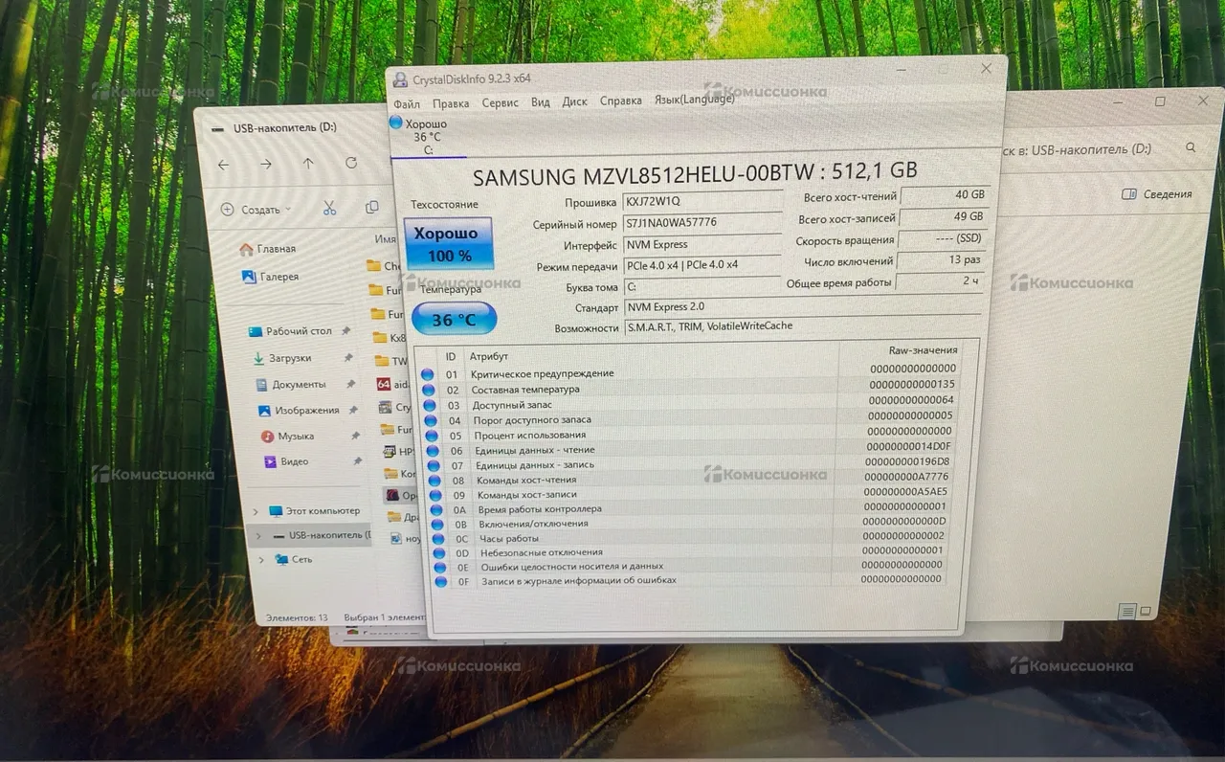Viewport: 1225px width, 762px height.
Task: Expand the Сеть tree node
Action: (x=260, y=559)
